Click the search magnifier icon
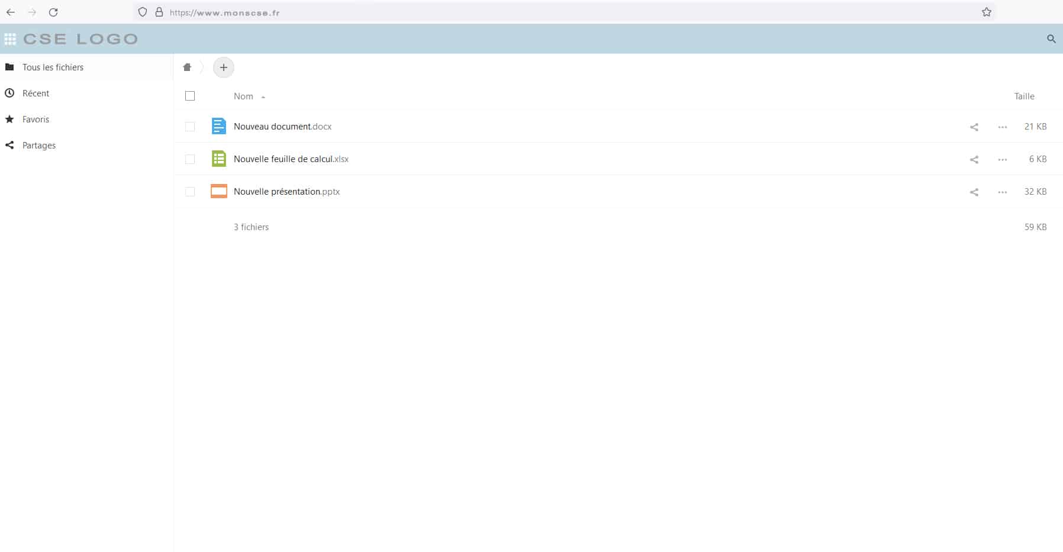Image resolution: width=1063 pixels, height=552 pixels. (x=1051, y=39)
